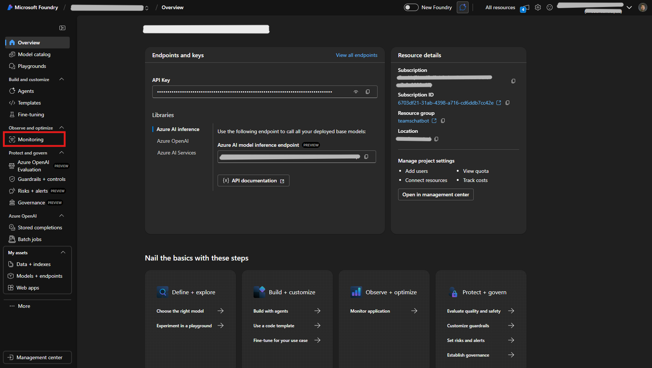Screen dimensions: 652x368
Task: Copy the API key
Action: coord(368,92)
